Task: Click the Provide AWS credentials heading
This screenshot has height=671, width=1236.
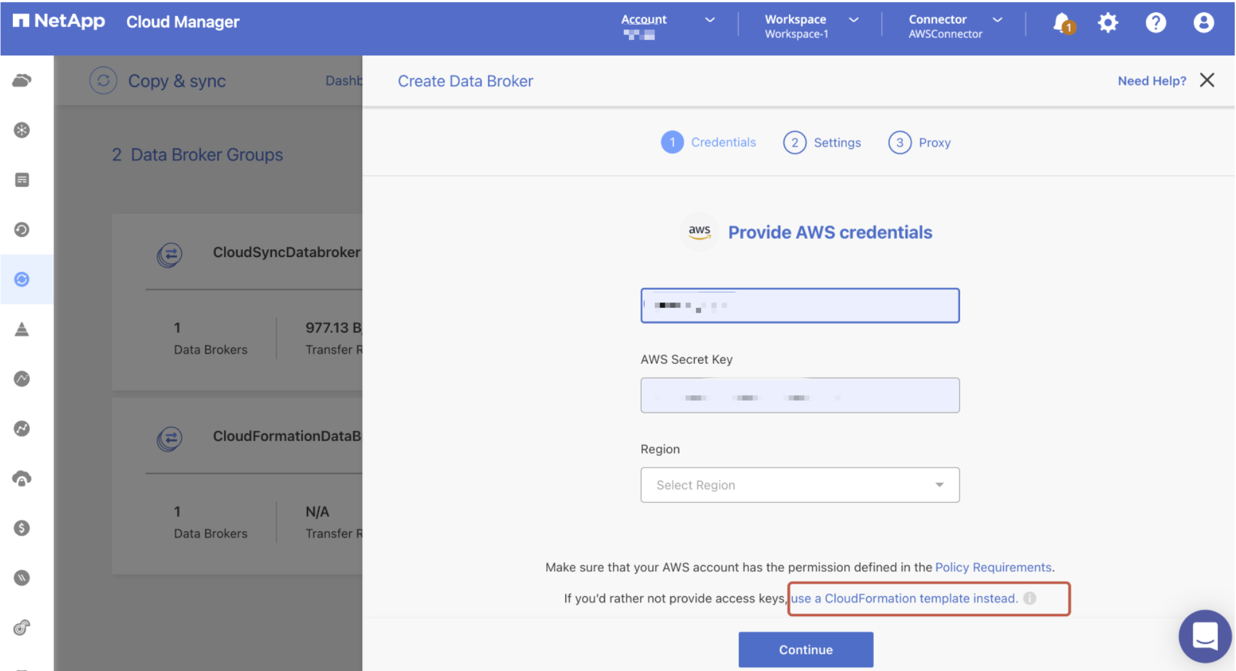Action: [x=830, y=232]
